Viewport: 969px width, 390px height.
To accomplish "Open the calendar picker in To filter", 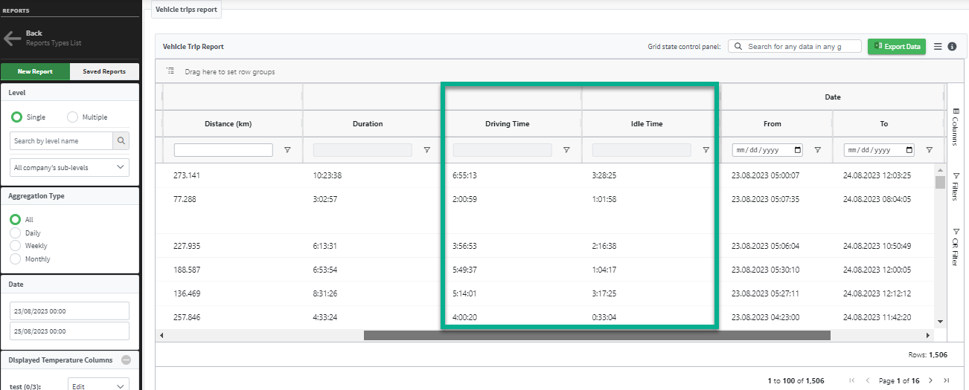I will coord(909,150).
